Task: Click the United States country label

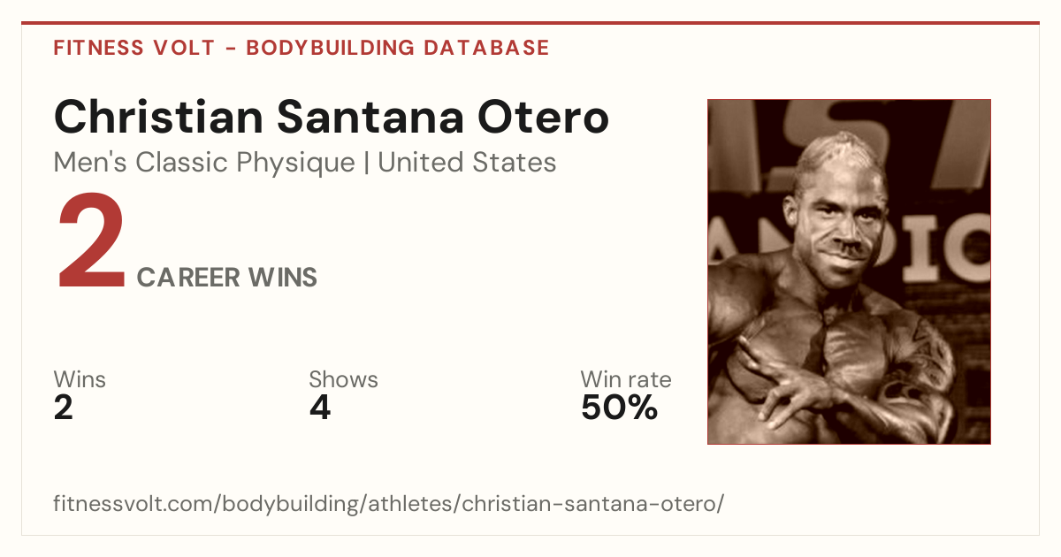Action: pyautogui.click(x=467, y=163)
